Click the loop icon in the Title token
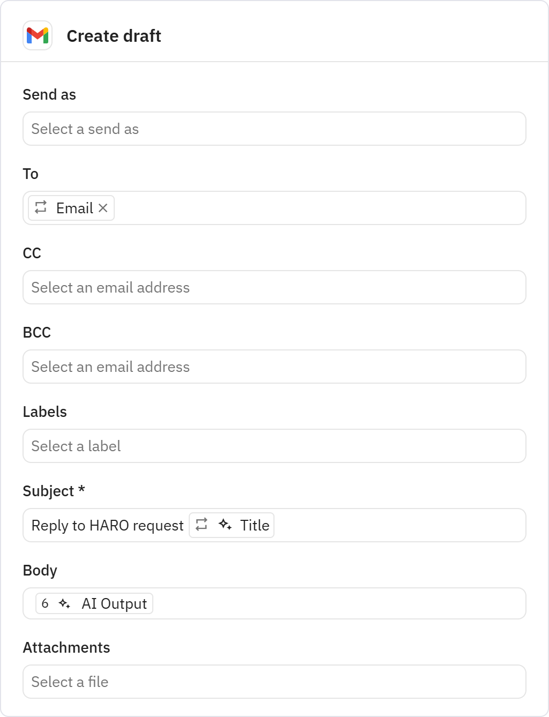 [x=202, y=525]
